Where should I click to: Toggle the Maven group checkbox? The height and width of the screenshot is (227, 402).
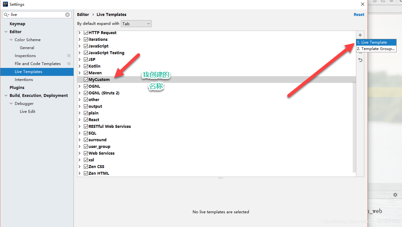[86, 73]
